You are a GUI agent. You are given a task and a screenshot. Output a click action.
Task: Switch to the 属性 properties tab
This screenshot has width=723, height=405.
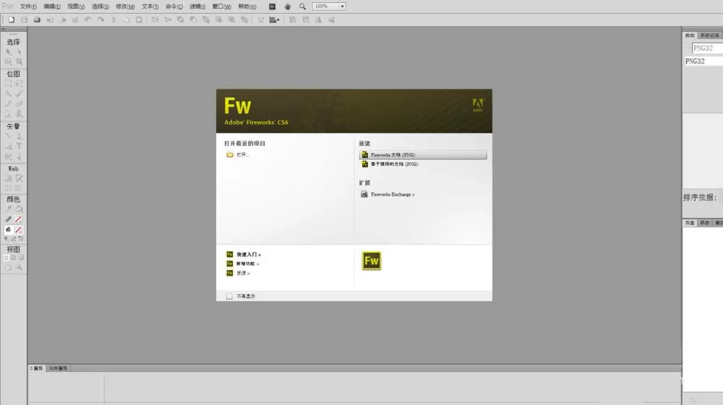(x=36, y=368)
